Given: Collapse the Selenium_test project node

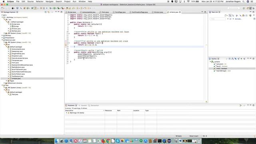Looking at the screenshot, I should coord(2,40).
